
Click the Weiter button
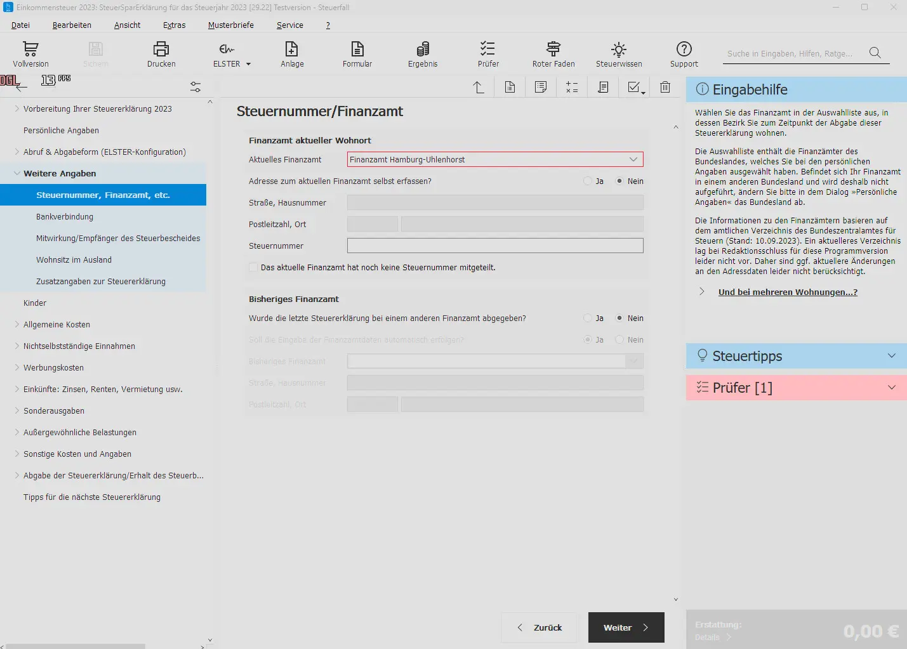[x=626, y=627]
